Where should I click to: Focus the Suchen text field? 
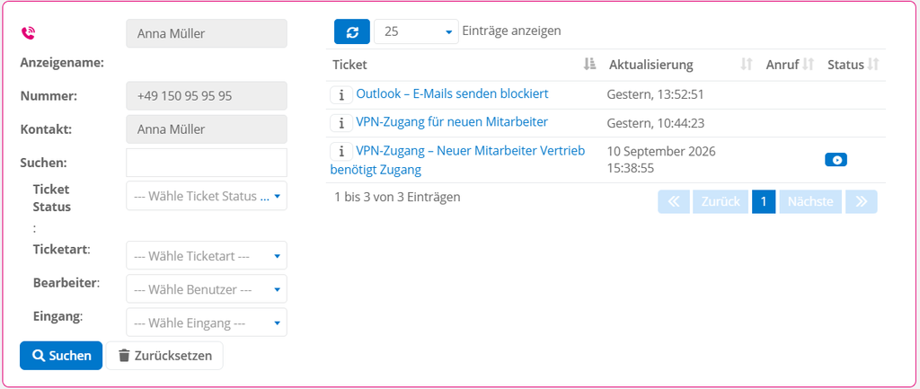tap(207, 163)
